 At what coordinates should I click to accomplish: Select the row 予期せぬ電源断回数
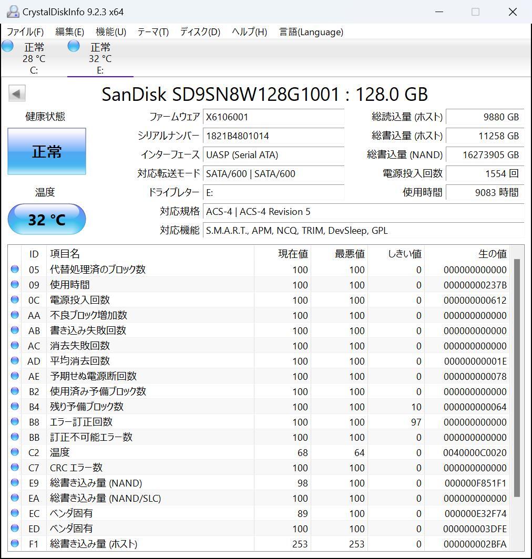[259, 376]
